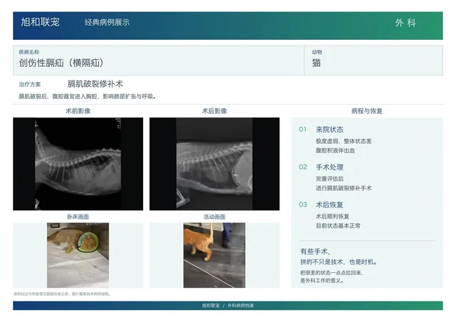The width and height of the screenshot is (456, 322).
Task: Open the 活动画面 cat walking photo
Action: [214, 255]
